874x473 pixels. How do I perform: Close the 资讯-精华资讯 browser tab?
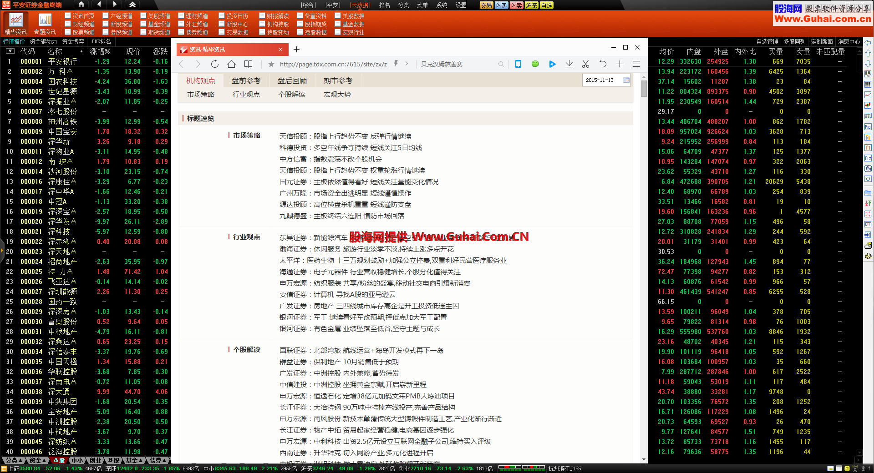[x=280, y=50]
